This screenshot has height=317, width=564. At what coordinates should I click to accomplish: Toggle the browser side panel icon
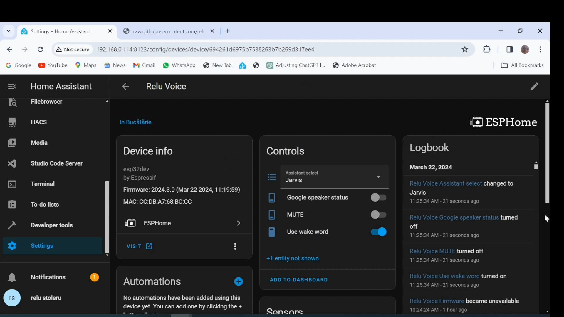coord(510,49)
